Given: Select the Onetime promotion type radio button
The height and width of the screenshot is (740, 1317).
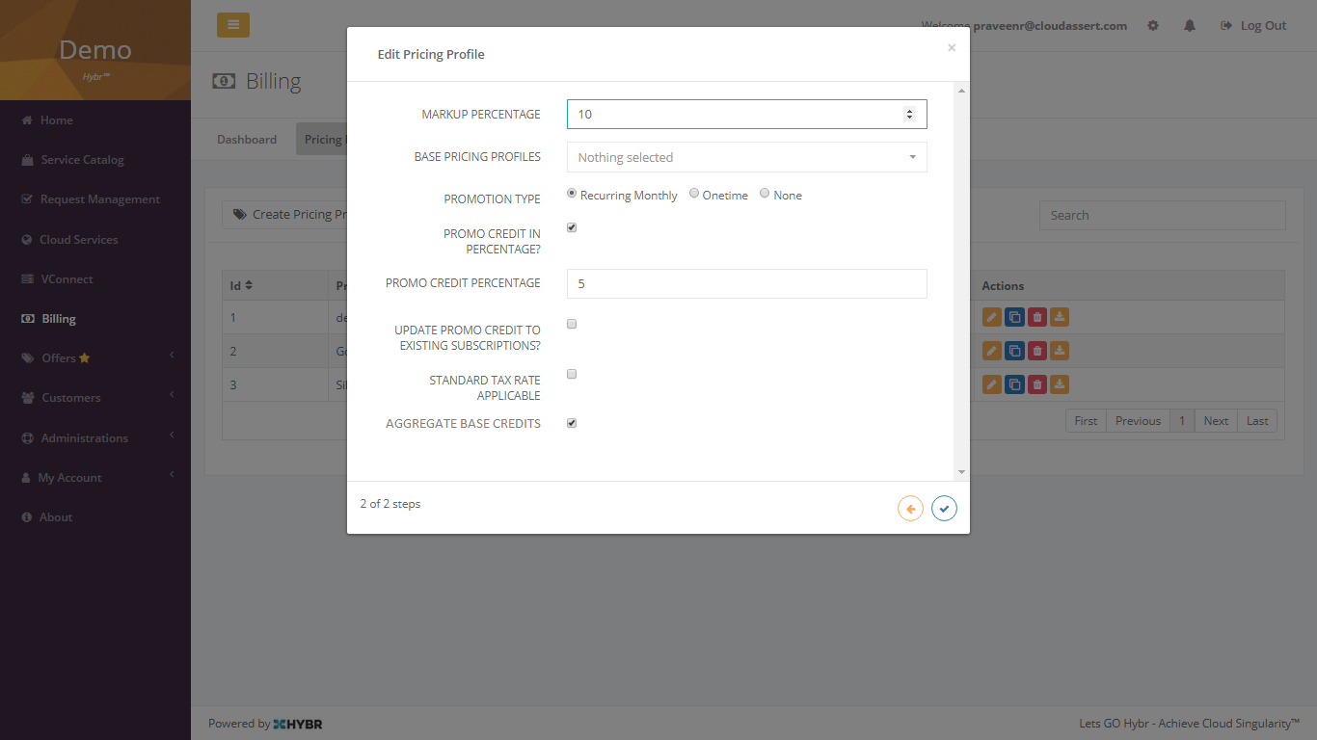Looking at the screenshot, I should coord(693,193).
